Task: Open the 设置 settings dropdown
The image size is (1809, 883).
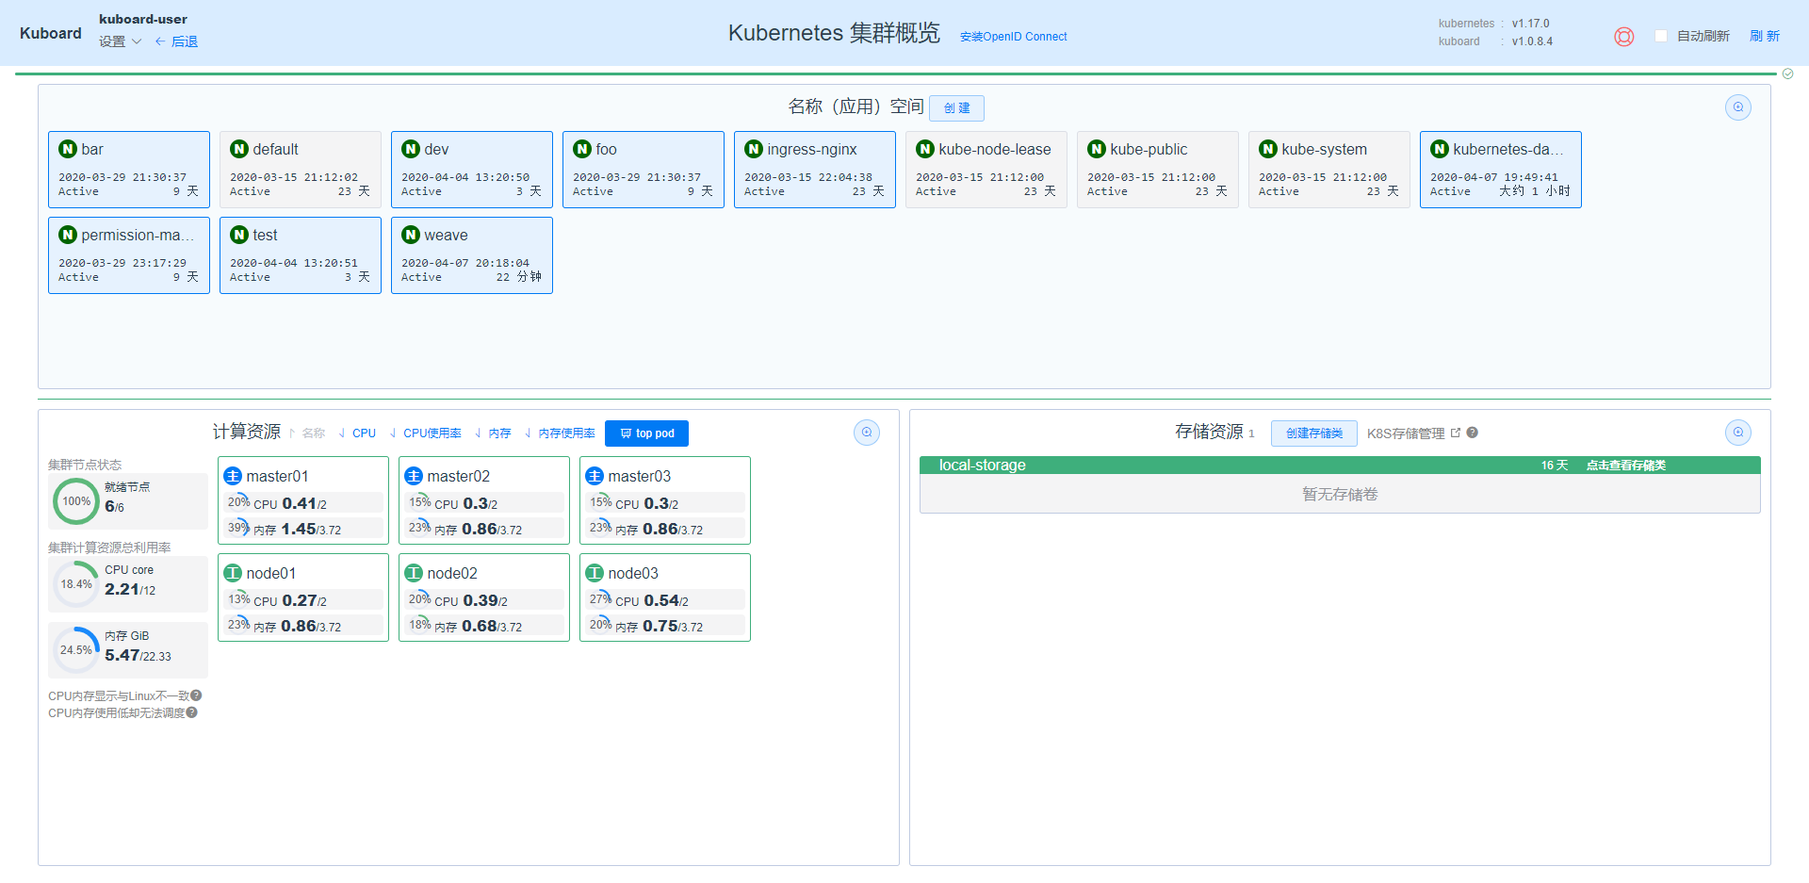Action: (120, 41)
